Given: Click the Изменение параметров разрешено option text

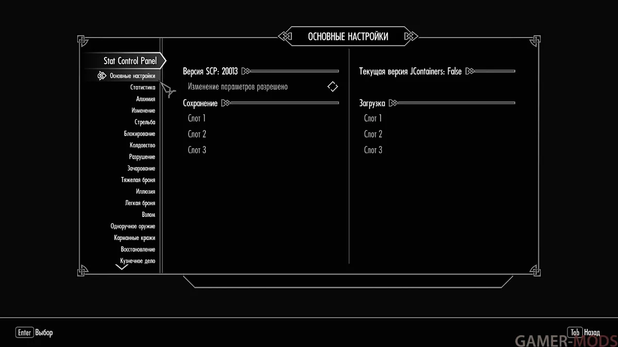Looking at the screenshot, I should point(237,87).
